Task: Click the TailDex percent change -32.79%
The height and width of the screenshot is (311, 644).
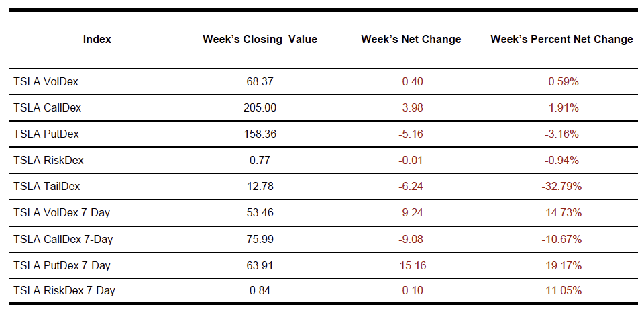Action: [x=561, y=186]
